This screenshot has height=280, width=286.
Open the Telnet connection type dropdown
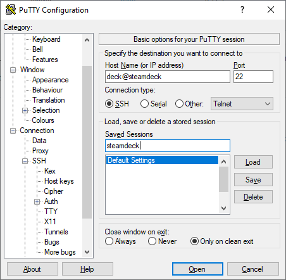(242, 104)
